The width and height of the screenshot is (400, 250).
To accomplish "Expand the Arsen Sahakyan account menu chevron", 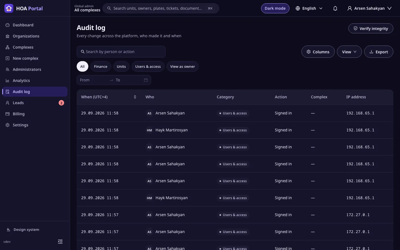I will (390, 8).
